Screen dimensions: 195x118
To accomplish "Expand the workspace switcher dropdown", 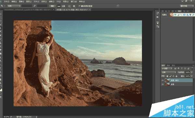I will 187,6.
